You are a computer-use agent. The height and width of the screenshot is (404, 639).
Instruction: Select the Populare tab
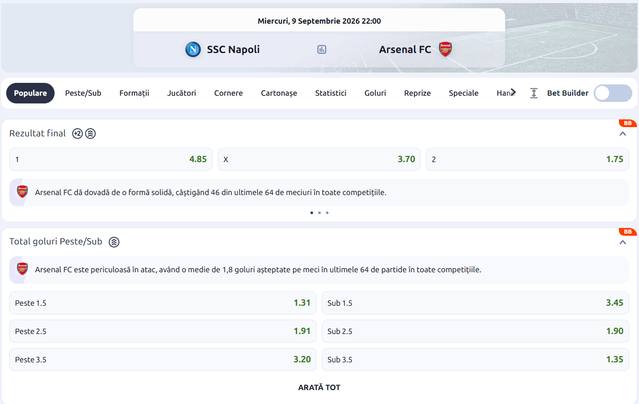(30, 93)
